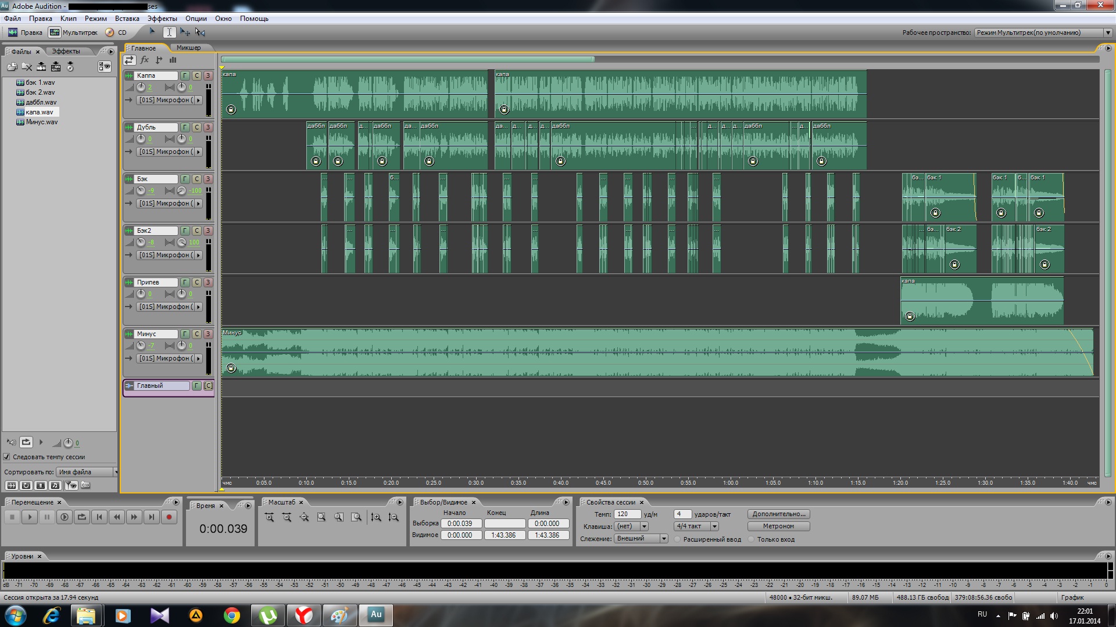Screen dimensions: 1116x627
Task: Click the Дополнительно button
Action: [778, 514]
